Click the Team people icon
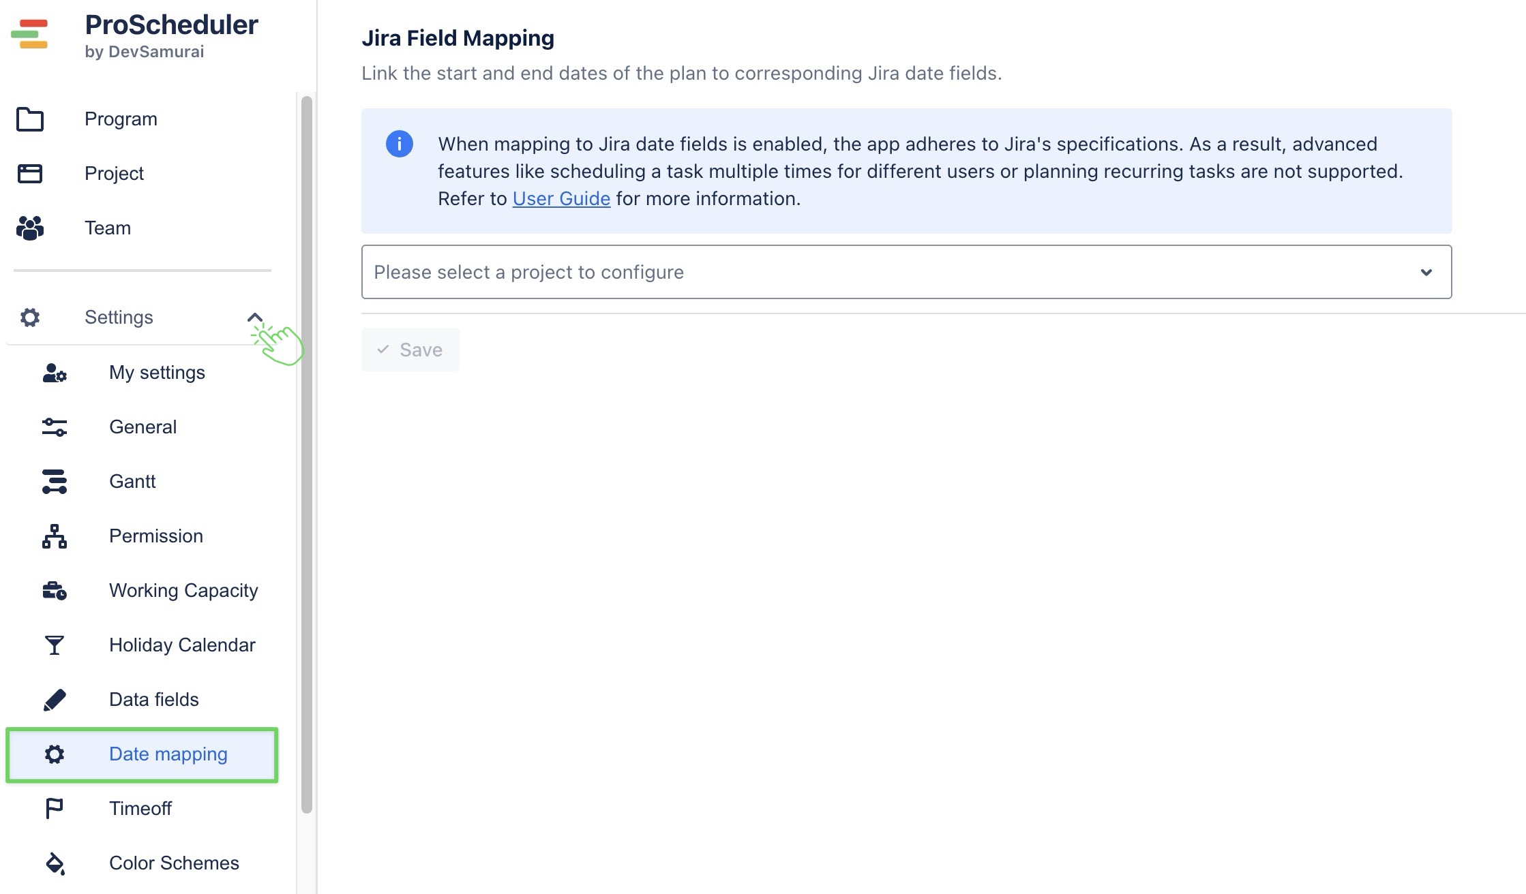The height and width of the screenshot is (894, 1526). pos(30,228)
